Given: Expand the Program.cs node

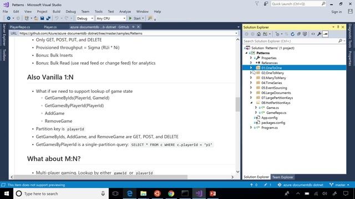Looking at the screenshot, I should (251, 128).
